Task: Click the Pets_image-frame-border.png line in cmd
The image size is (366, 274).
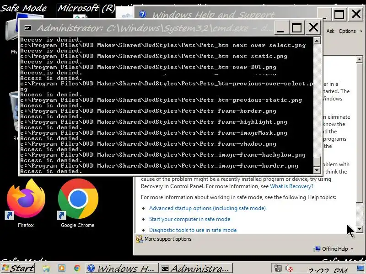Action: click(159, 166)
